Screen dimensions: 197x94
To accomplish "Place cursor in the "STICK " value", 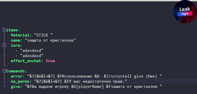I will [x=43, y=35].
